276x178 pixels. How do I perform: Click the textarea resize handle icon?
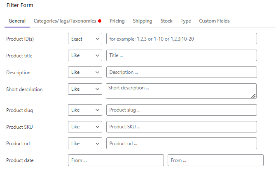point(253,96)
